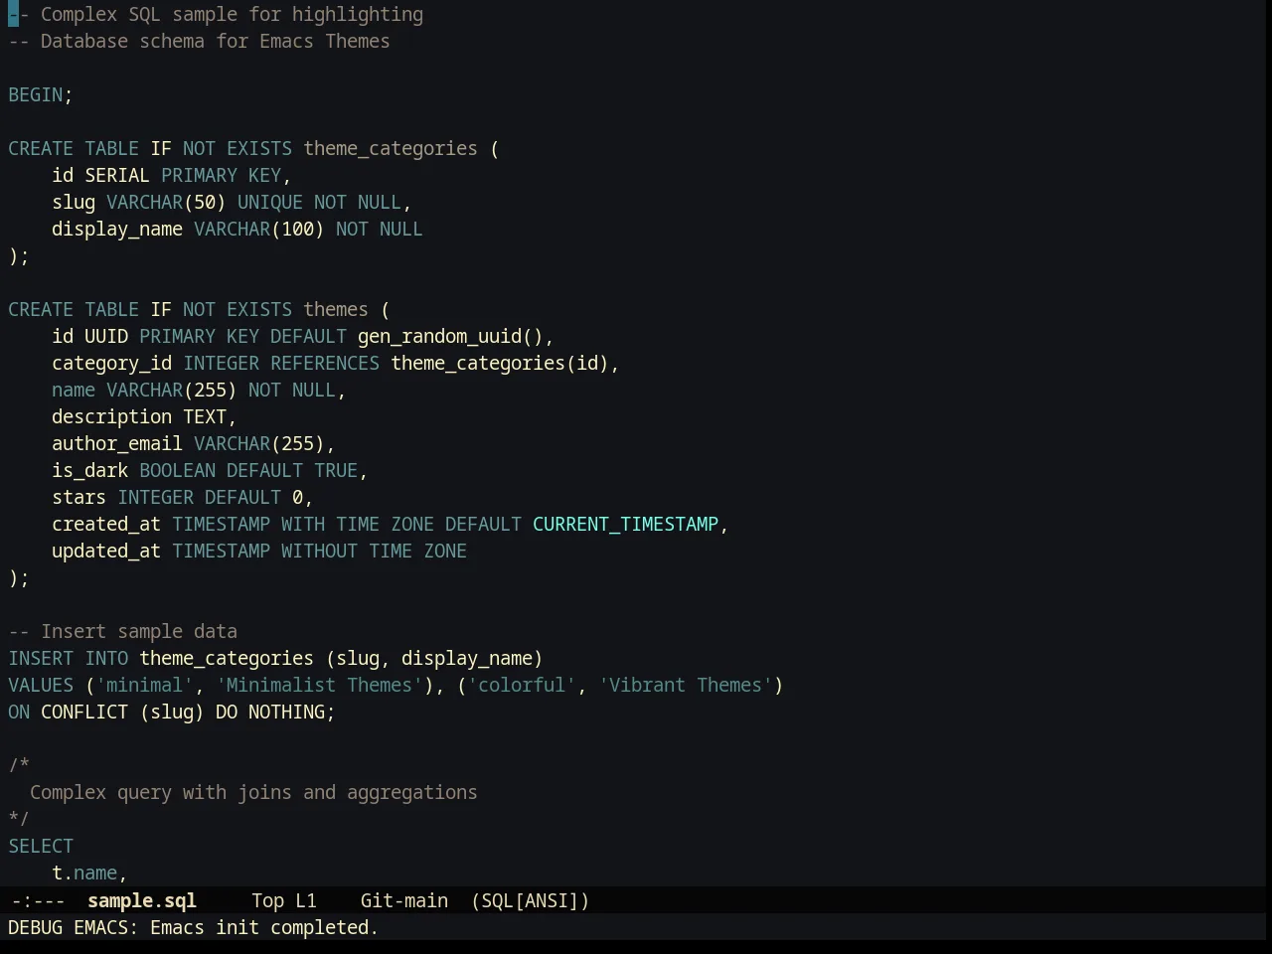Screen dimensions: 1272x954
Task: Click VARCHAR(50) on the slug line
Action: (166, 202)
